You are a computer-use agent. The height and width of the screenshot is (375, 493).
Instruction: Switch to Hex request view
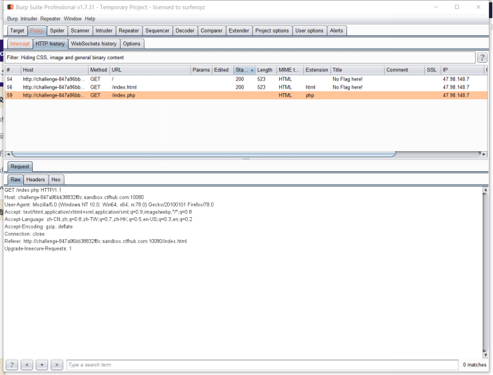pos(56,179)
